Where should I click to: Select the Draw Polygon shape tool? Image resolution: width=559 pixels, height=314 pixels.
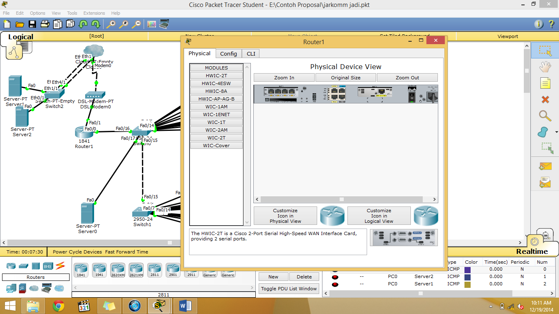click(x=543, y=132)
